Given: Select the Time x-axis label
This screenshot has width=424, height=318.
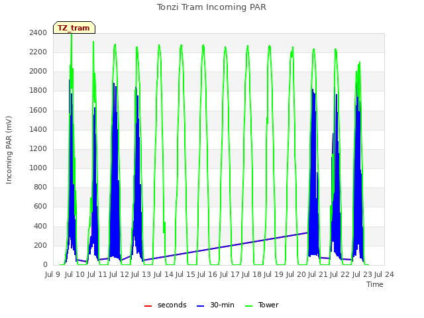Looking at the screenshot, I should point(375,284).
